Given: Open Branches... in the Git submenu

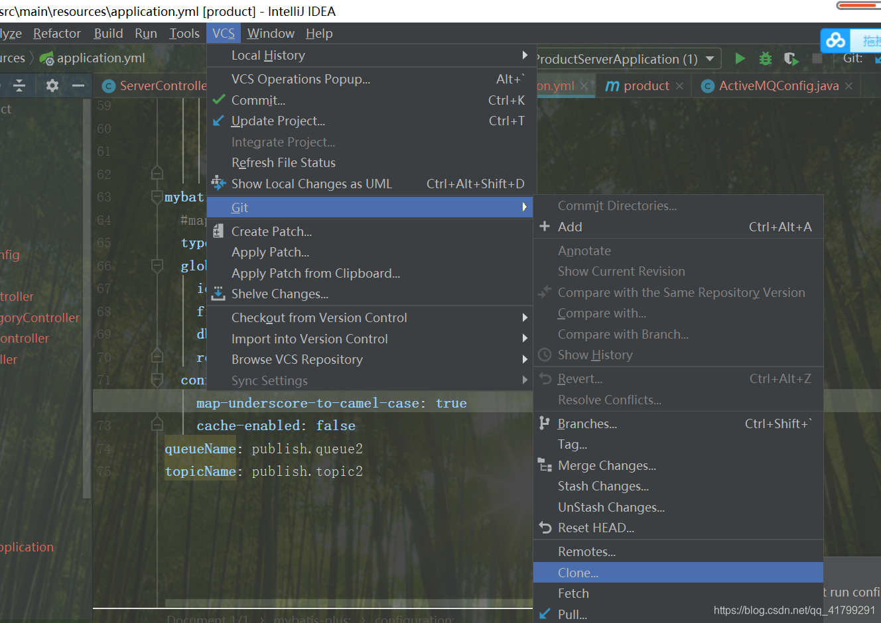Looking at the screenshot, I should pyautogui.click(x=678, y=424).
